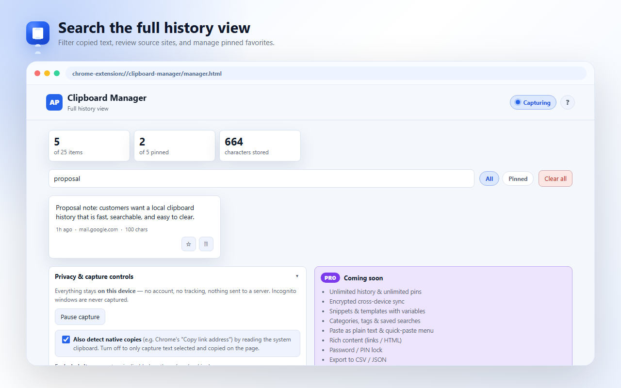The height and width of the screenshot is (388, 621).
Task: Click the Coming soon heading
Action: pos(363,278)
